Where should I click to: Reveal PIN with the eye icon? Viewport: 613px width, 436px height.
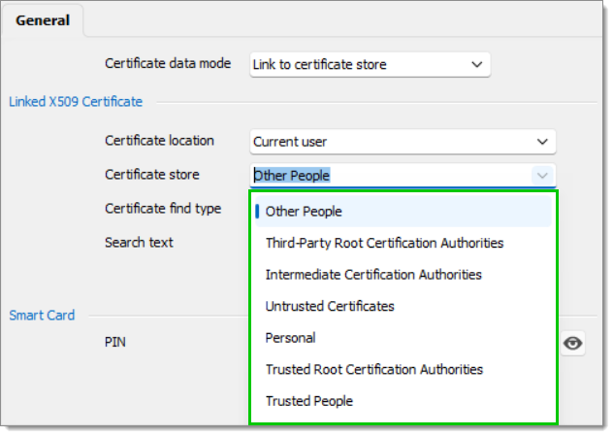tap(572, 343)
